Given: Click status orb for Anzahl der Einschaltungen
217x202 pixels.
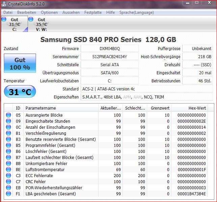Looking at the screenshot, I should click(8, 127).
